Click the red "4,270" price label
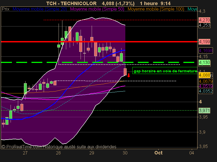The height and width of the screenshot is (162, 217). point(205,20)
